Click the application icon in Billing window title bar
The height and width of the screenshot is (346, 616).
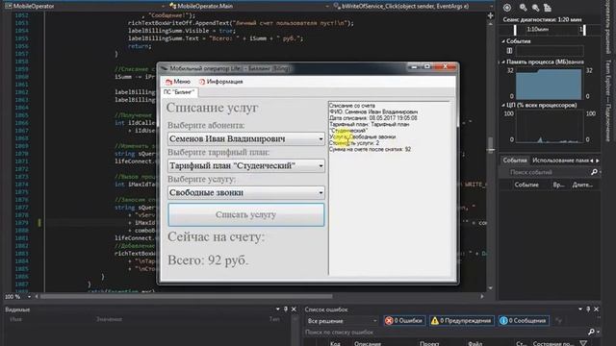click(165, 68)
